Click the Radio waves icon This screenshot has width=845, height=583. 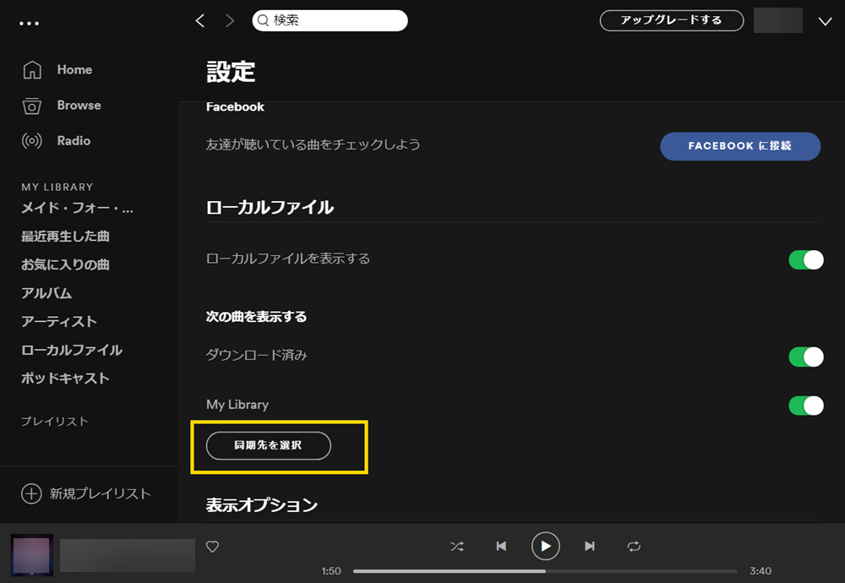(32, 141)
